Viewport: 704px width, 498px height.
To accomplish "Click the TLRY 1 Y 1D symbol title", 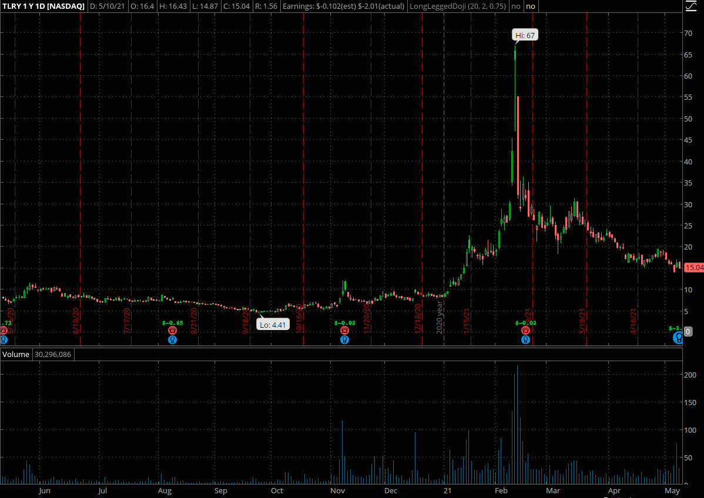I will tap(43, 6).
